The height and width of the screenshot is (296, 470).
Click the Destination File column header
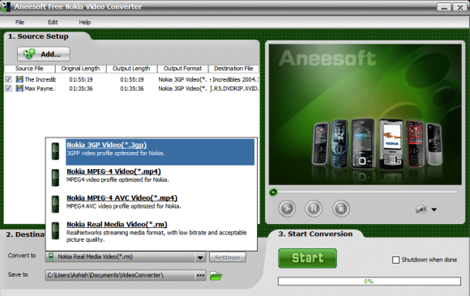point(233,69)
